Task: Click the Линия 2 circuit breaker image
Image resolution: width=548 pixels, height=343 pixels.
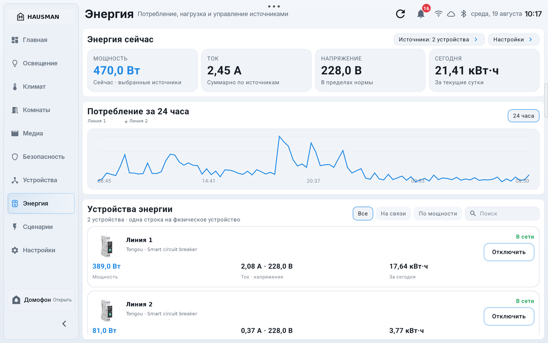Action: (106, 310)
